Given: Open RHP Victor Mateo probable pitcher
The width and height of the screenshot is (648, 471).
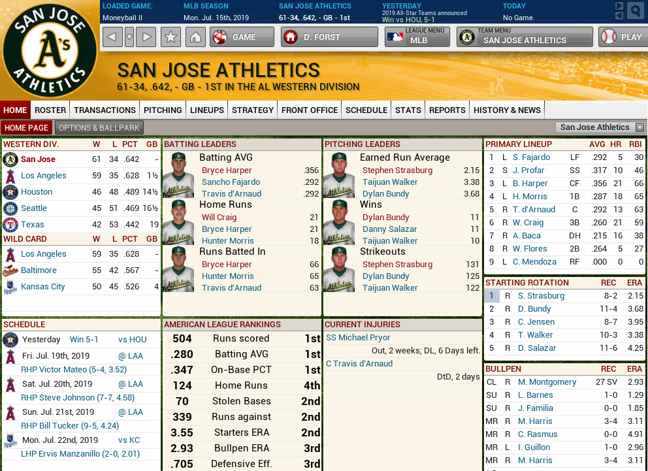Looking at the screenshot, I should tap(74, 369).
